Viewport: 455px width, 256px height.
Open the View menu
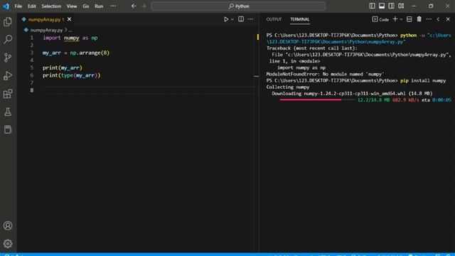pos(72,6)
